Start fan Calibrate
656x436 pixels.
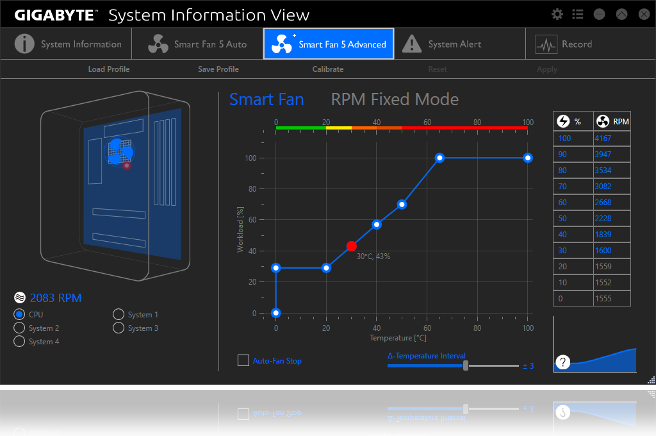coord(328,69)
